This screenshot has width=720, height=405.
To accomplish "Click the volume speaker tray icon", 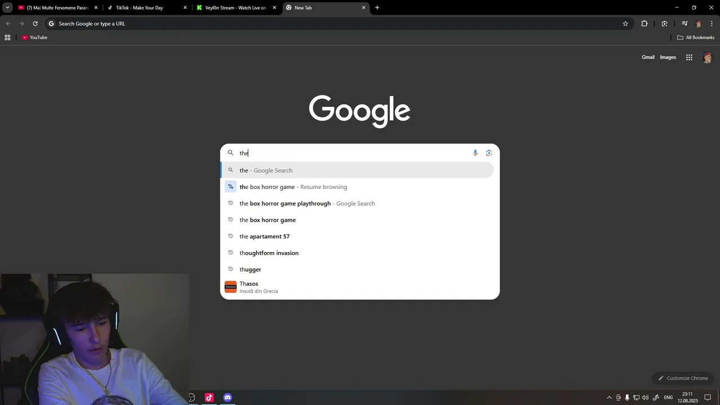I will point(645,398).
